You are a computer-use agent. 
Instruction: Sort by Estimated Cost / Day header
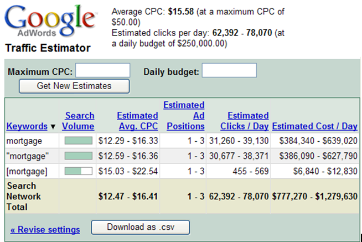click(x=314, y=126)
